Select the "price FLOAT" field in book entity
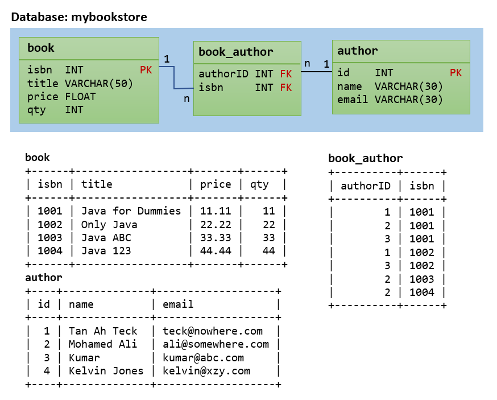Screen dimensions: 497x400 coord(61,97)
